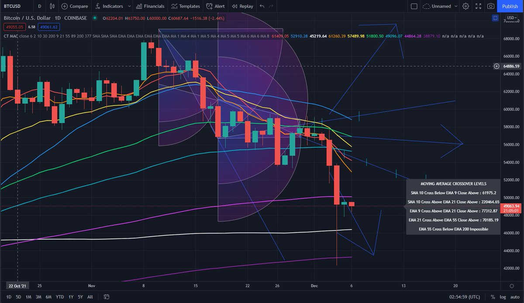Image resolution: width=524 pixels, height=303 pixels.
Task: Click the blue 52910.28 indicator value
Action: pos(299,36)
